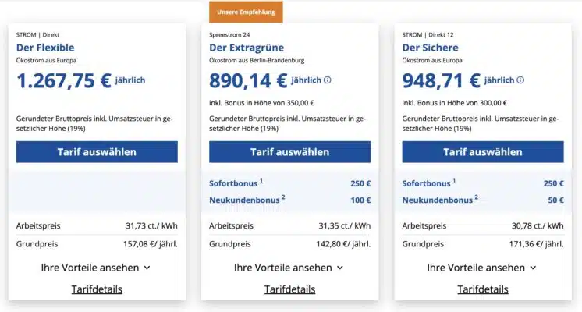The width and height of the screenshot is (582, 312).
Task: Open Tarifdetails link under Der Extragrüne
Action: pos(290,289)
